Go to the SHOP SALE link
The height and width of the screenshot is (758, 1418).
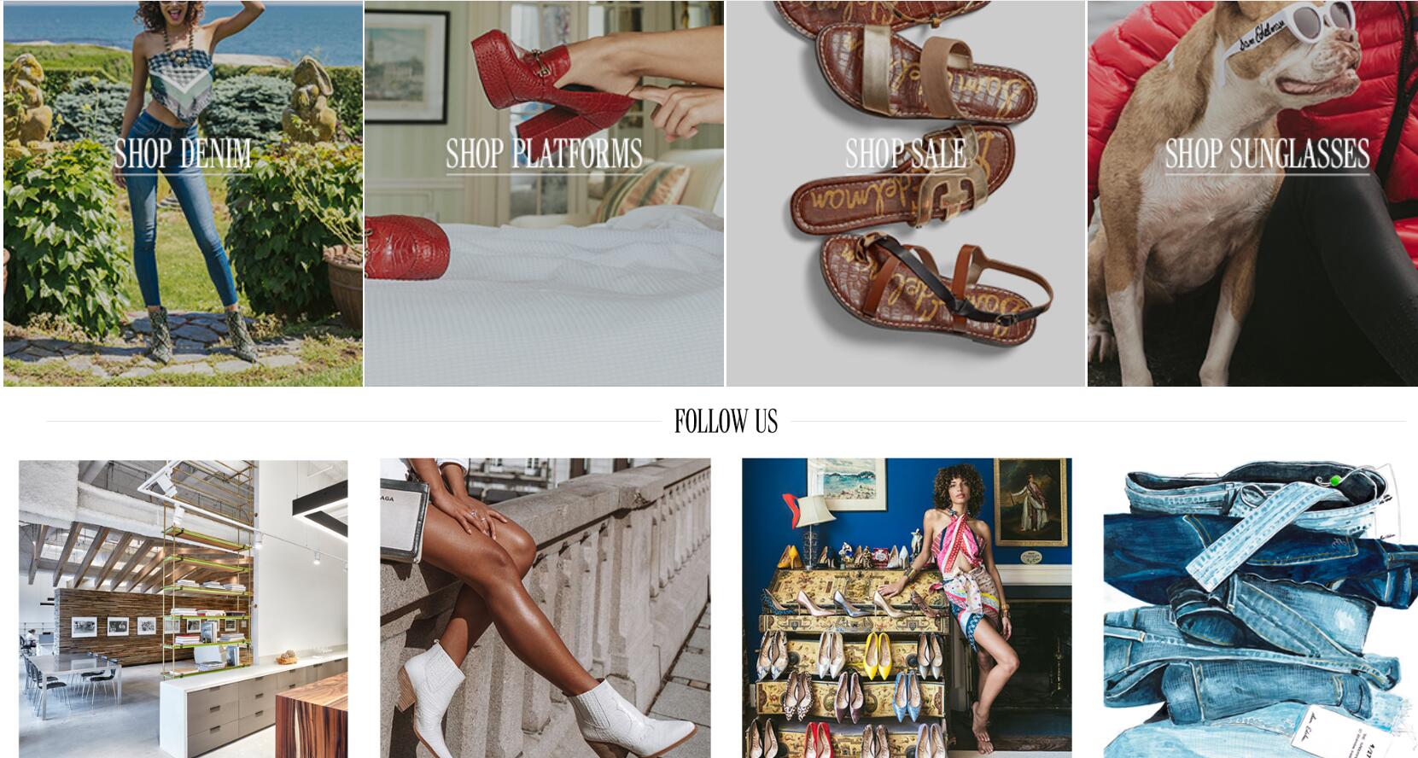(x=906, y=155)
